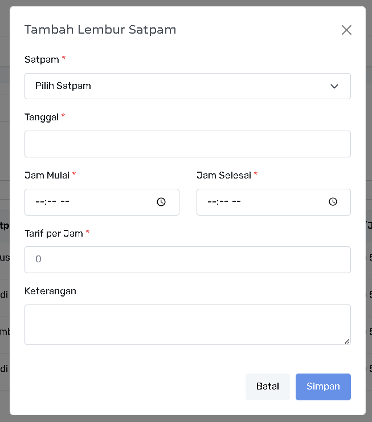Screen dimensions: 372x422
Task: Open the Jam Selesai clock picker icon
Action: (x=333, y=202)
